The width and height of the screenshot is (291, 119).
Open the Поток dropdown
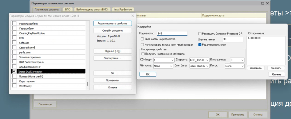click(242, 66)
